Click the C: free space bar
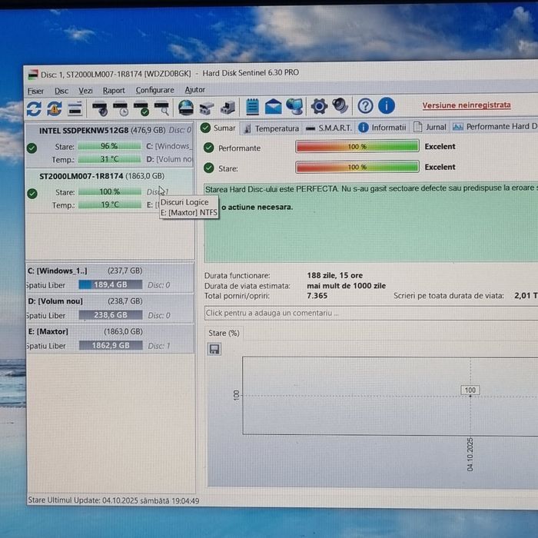The width and height of the screenshot is (538, 538). (110, 284)
